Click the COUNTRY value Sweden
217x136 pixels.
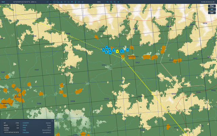point(48,123)
